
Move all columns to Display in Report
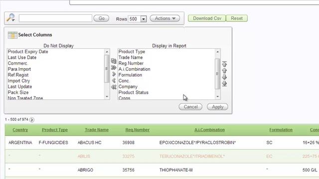[114, 68]
